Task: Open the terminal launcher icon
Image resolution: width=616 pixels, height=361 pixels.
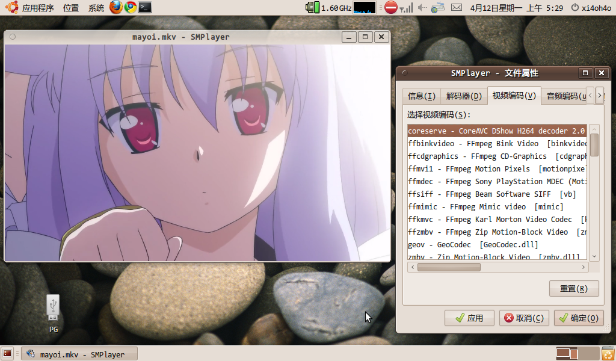Action: point(144,8)
